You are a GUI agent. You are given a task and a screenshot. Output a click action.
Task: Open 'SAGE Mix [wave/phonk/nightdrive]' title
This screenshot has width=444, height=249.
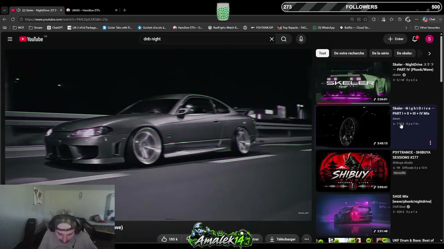click(x=412, y=199)
